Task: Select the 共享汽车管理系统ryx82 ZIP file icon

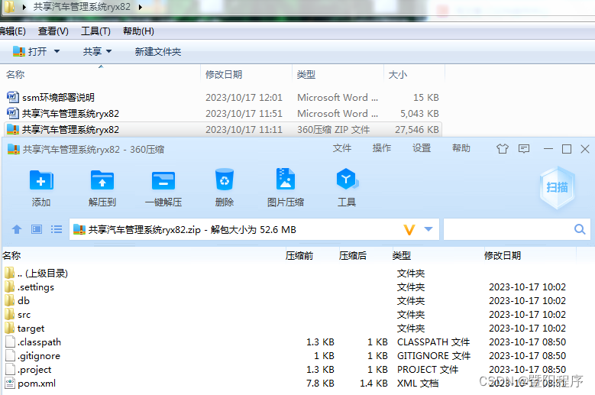Action: (x=13, y=129)
